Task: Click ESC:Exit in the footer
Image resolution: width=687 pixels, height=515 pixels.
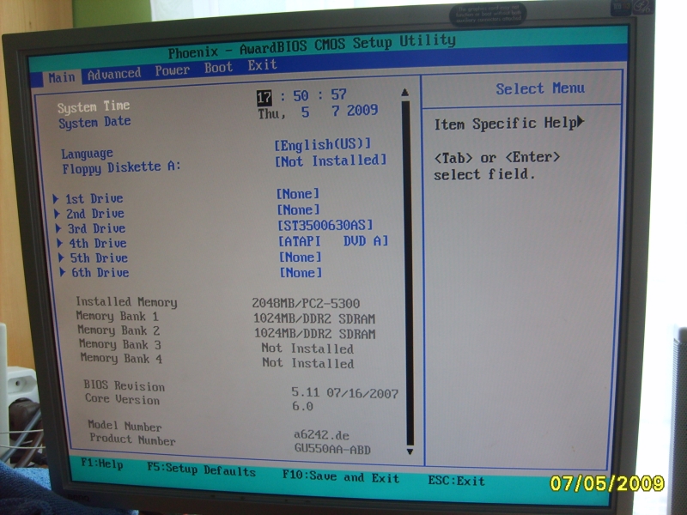Action: tap(457, 481)
